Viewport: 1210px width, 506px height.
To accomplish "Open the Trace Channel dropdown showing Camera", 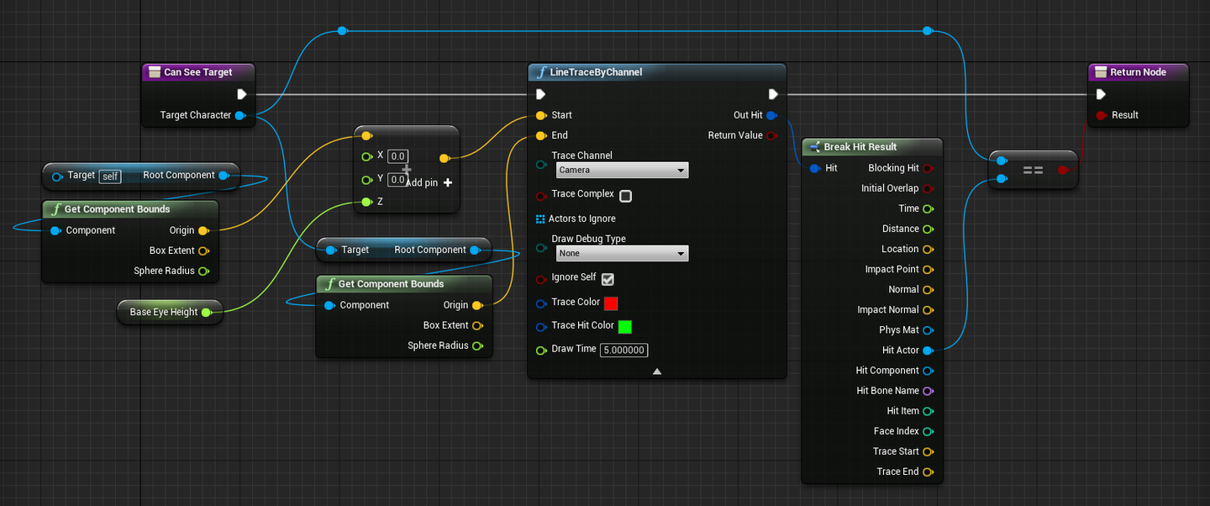I will point(622,170).
